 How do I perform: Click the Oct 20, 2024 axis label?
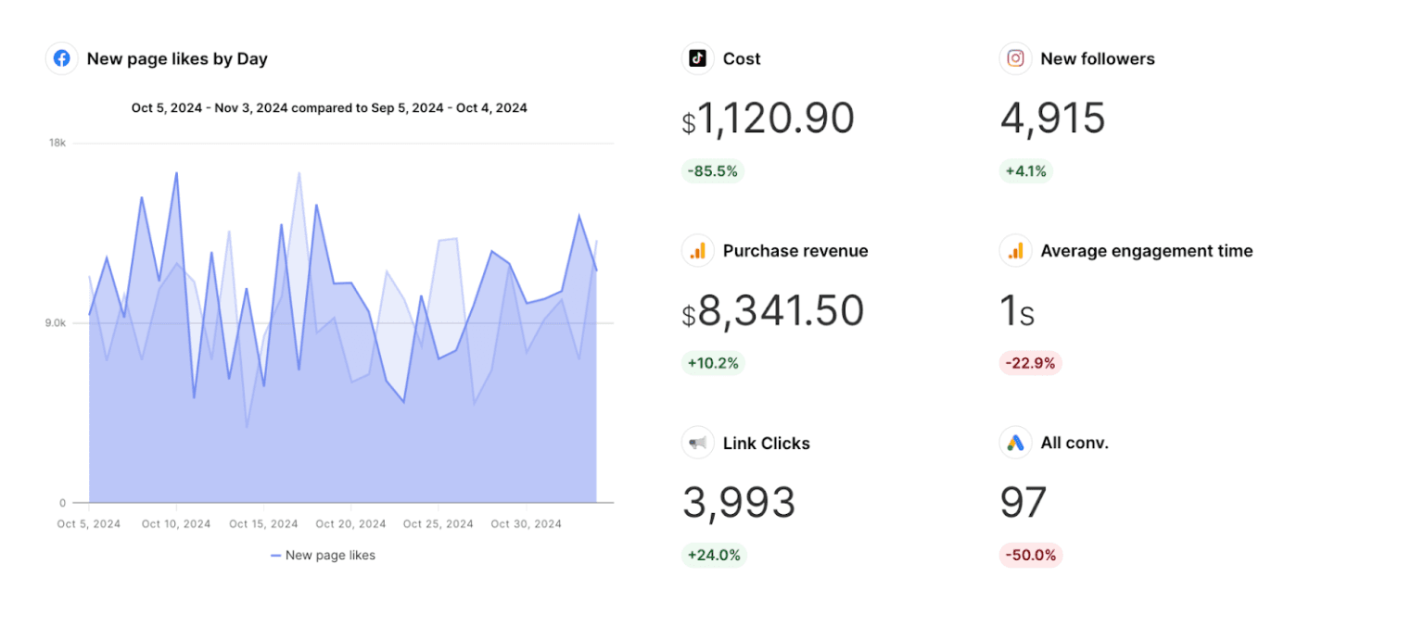pos(350,523)
